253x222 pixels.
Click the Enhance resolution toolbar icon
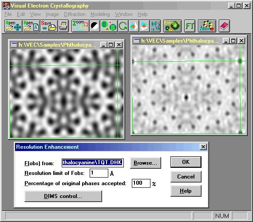tap(172, 26)
